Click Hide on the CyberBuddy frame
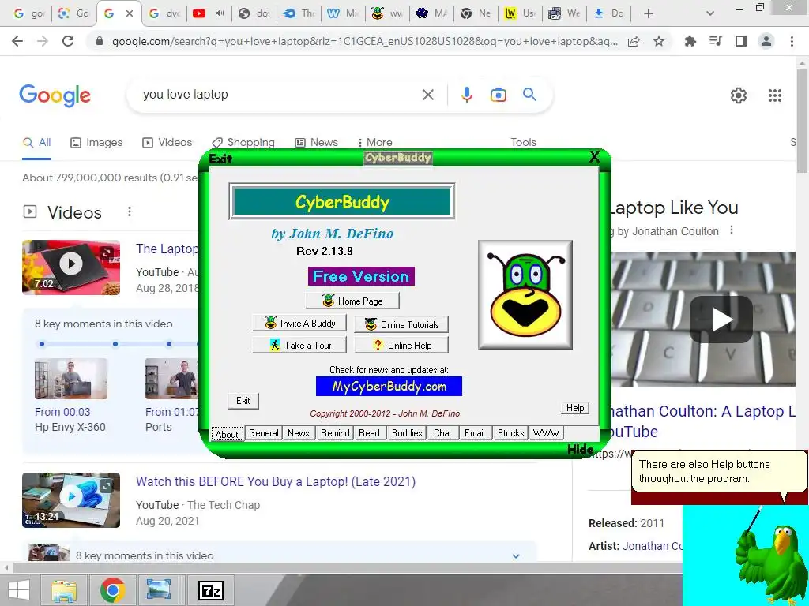This screenshot has width=809, height=606. (x=581, y=449)
